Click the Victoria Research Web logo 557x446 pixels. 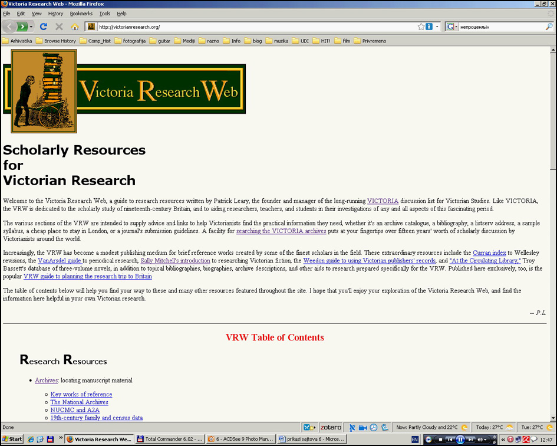[124, 91]
